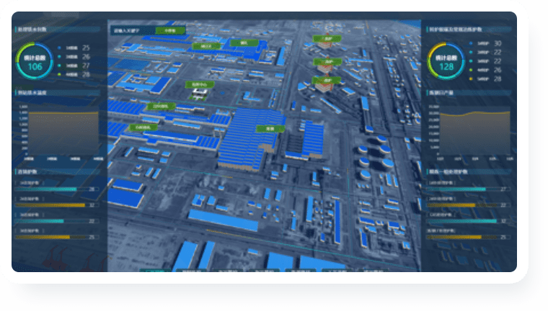Click the donut chart showing total 106
This screenshot has width=548, height=311.
pyautogui.click(x=35, y=61)
